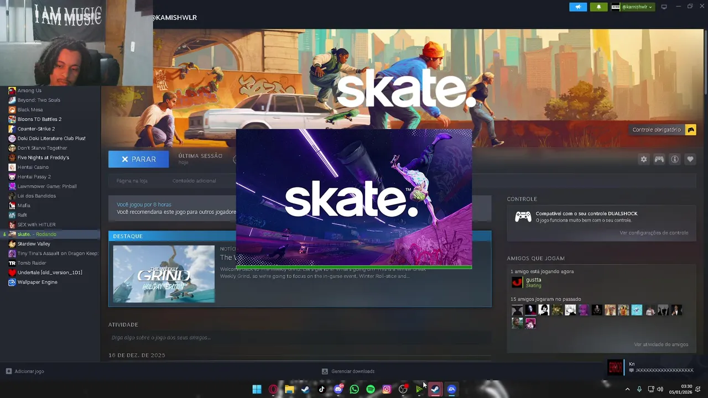Open the Página na loja tab
The height and width of the screenshot is (398, 708).
[132, 181]
